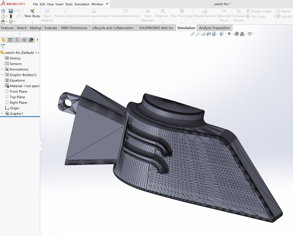This screenshot has height=236, width=293.
Task: Open the Simulation menu
Action: (x=82, y=4)
